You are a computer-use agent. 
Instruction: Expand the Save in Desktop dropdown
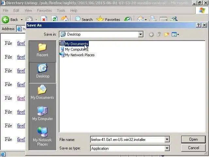[x=140, y=34]
